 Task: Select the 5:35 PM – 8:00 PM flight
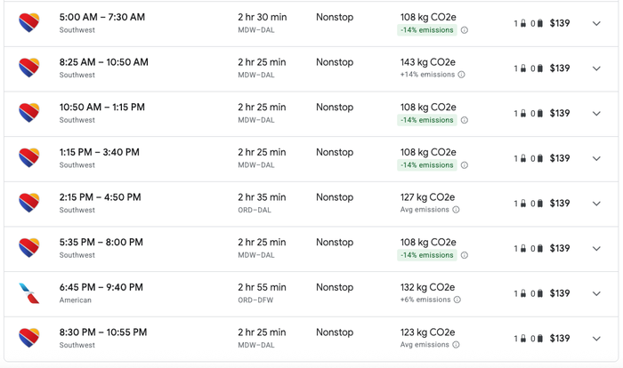coord(311,249)
